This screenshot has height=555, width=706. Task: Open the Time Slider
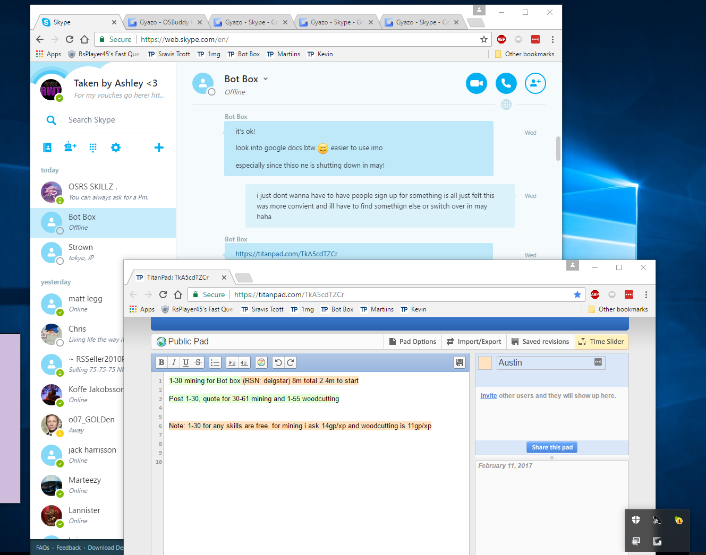tap(601, 342)
